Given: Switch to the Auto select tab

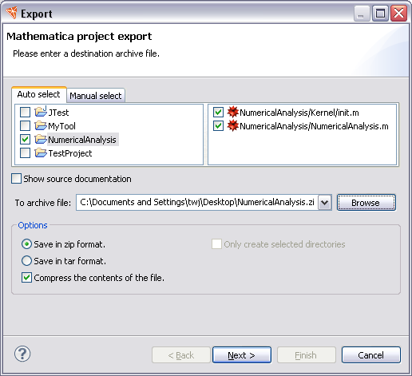Looking at the screenshot, I should [39, 94].
